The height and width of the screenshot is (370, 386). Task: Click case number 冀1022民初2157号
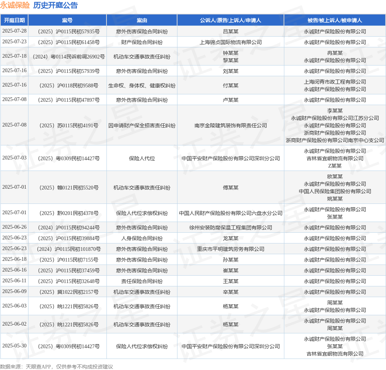point(69,292)
